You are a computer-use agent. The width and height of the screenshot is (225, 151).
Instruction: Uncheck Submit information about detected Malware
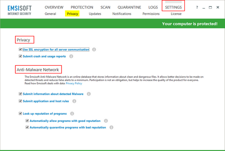(20, 94)
